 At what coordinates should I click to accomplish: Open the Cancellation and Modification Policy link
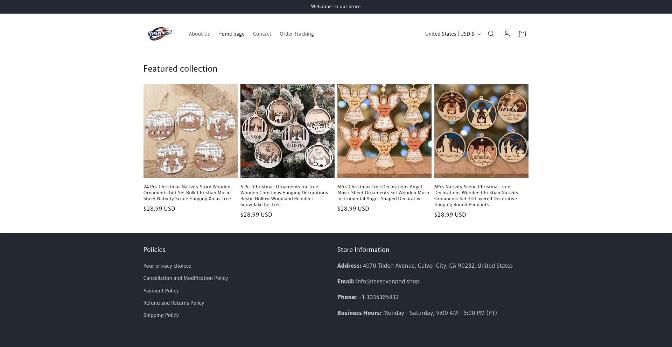185,278
